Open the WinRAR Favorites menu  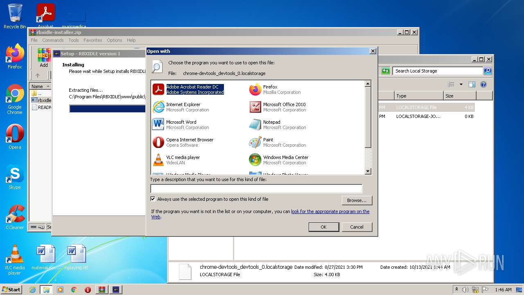(93, 40)
